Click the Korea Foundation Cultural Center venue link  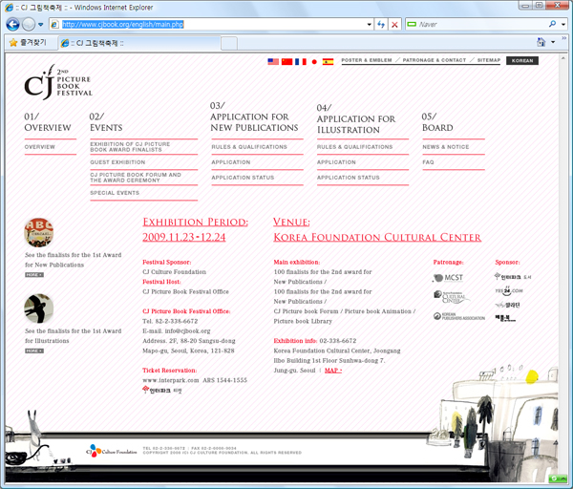[377, 238]
